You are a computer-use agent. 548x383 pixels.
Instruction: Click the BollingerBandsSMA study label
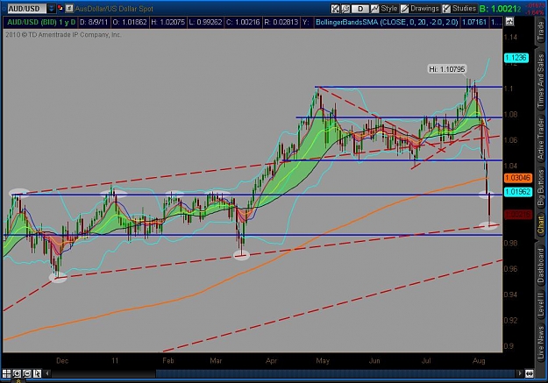click(387, 23)
